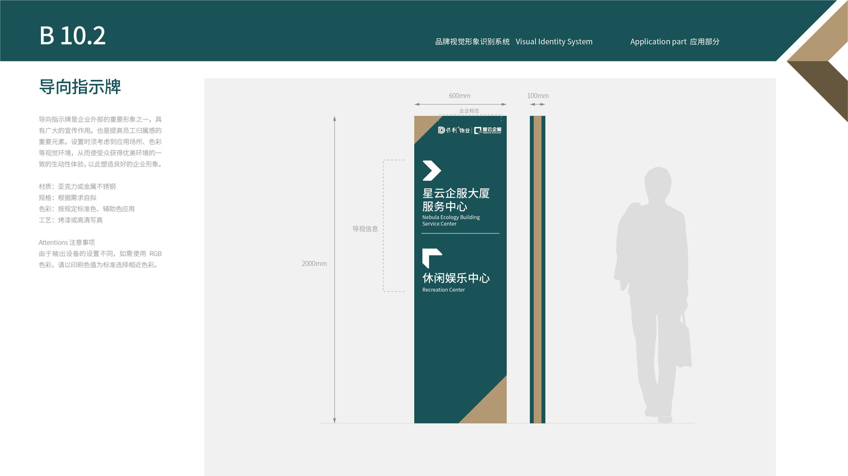
Task: Click the title '导向指示牌'
Action: pos(80,87)
